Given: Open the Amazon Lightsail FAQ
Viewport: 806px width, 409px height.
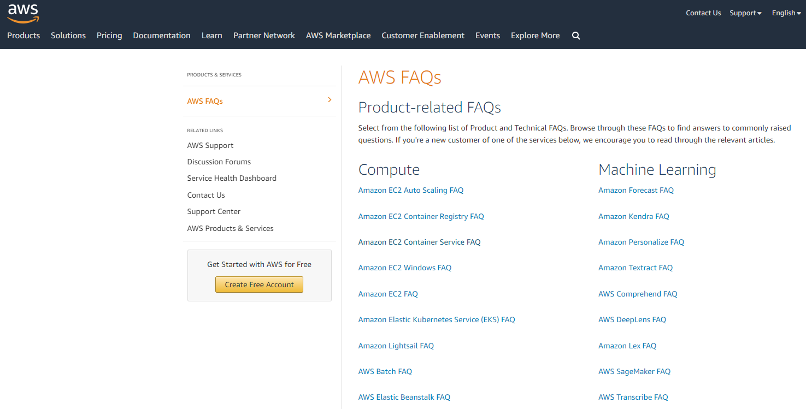Looking at the screenshot, I should click(396, 346).
